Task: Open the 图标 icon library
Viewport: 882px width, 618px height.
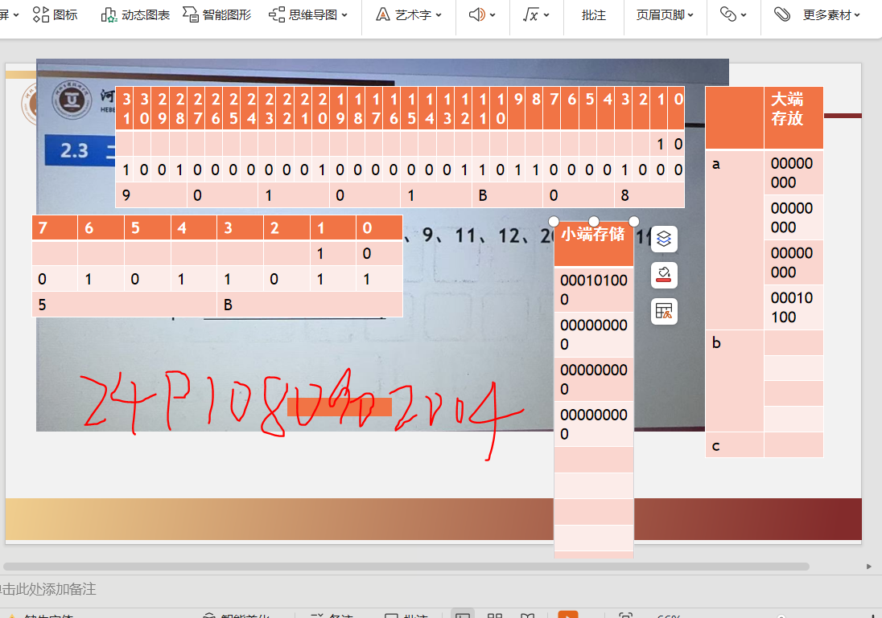Action: (x=55, y=14)
